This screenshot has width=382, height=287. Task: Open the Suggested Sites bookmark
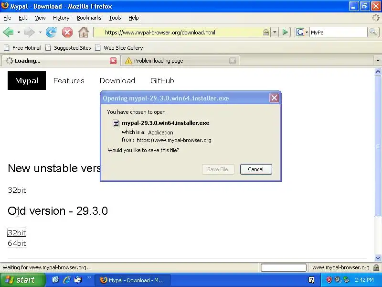pos(68,47)
